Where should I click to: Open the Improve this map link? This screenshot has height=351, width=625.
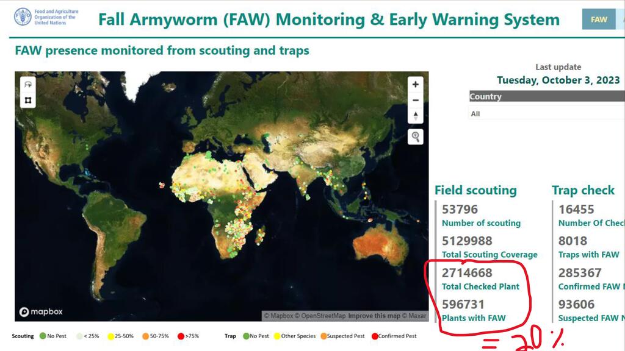(374, 316)
